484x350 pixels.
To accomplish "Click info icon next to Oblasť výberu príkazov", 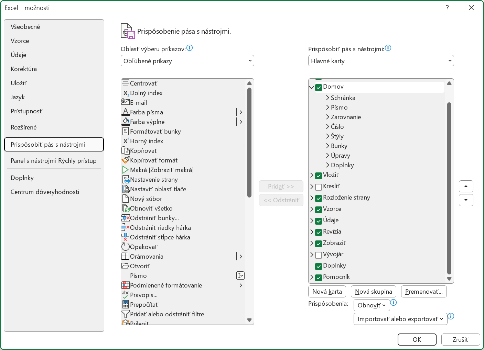I will (190, 48).
